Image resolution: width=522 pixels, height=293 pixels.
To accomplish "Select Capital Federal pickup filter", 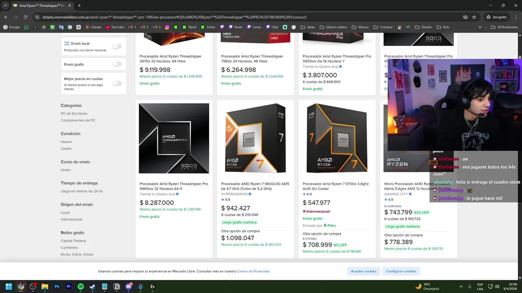I will (x=73, y=241).
